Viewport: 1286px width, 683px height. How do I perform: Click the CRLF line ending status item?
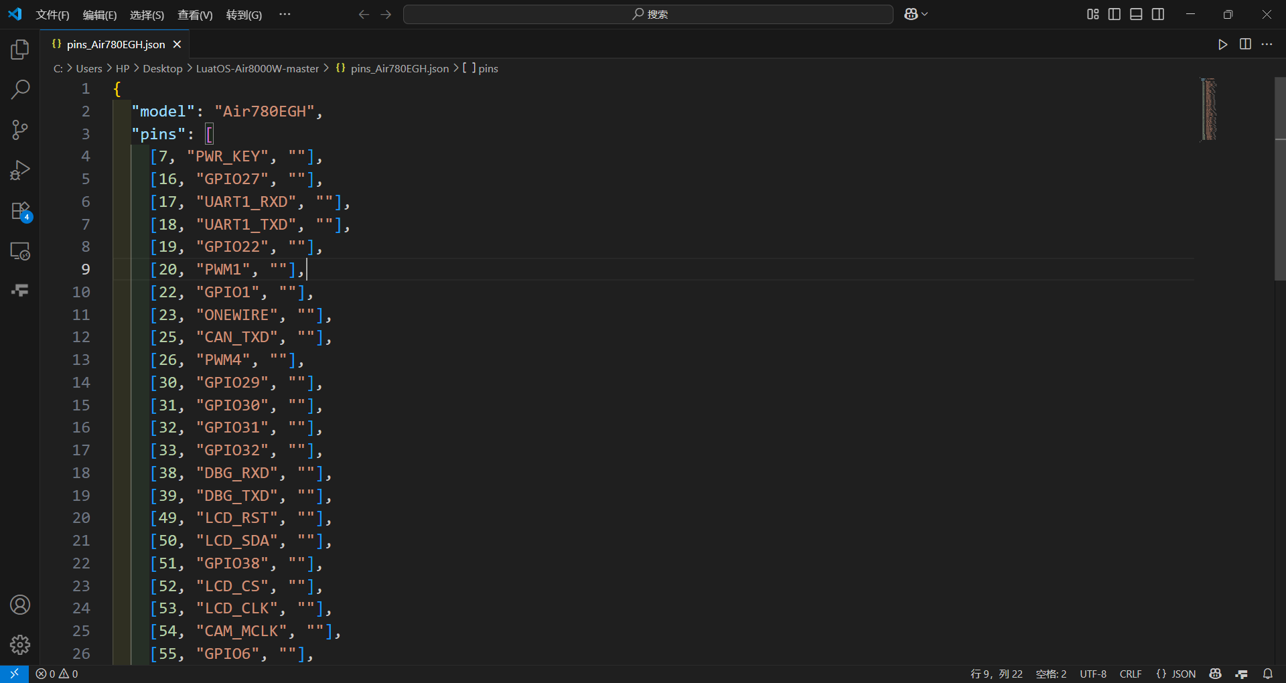coord(1131,674)
